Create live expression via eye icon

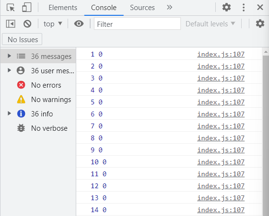[x=79, y=23]
